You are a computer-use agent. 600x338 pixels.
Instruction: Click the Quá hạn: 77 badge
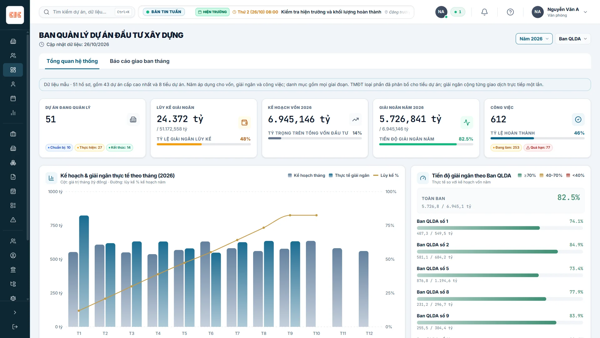click(538, 147)
